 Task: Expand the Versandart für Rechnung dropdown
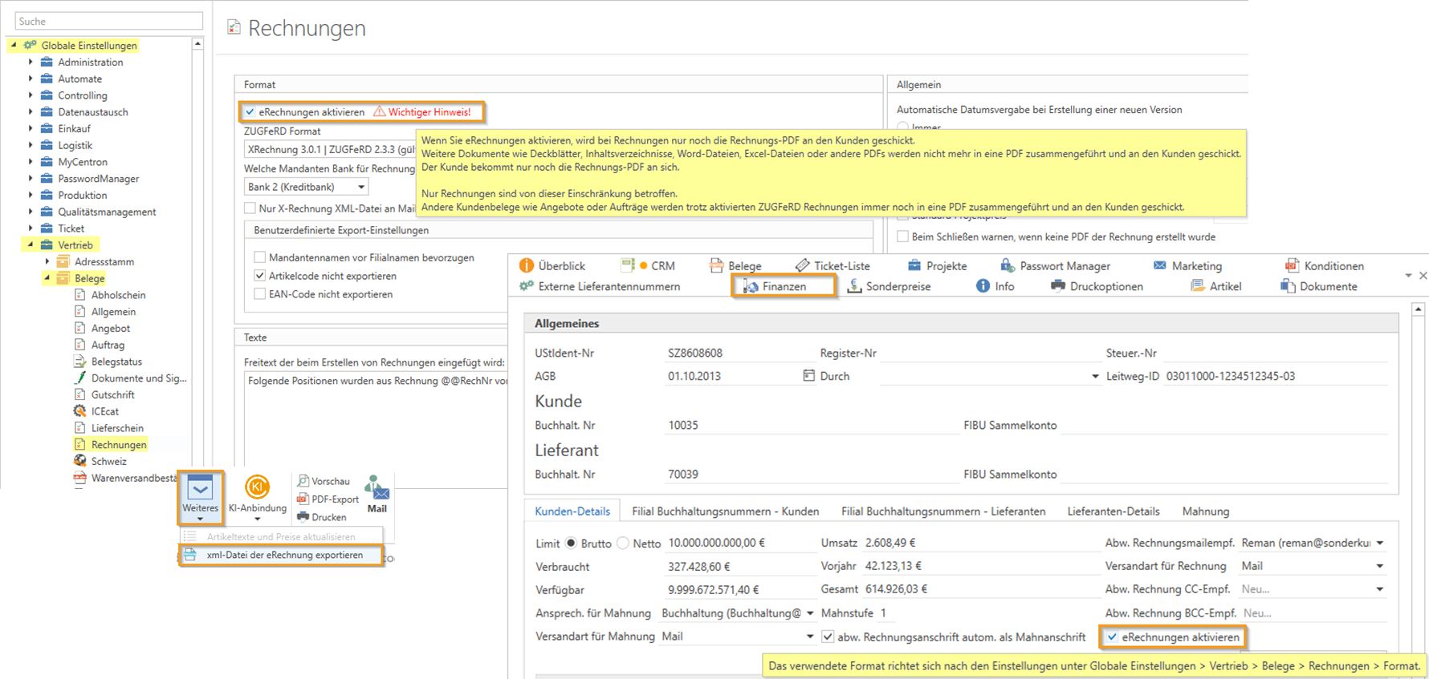click(x=1379, y=566)
